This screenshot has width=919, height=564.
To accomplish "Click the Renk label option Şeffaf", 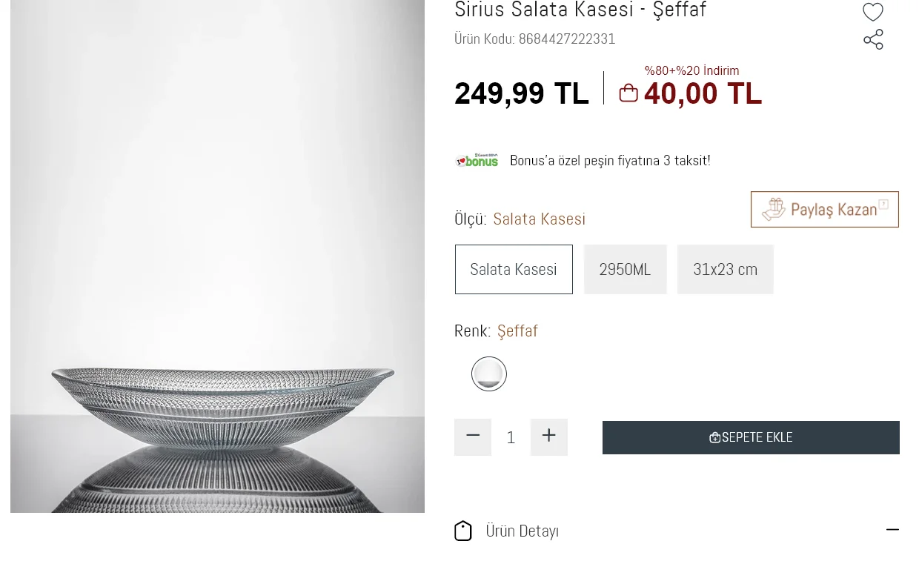I will (517, 331).
